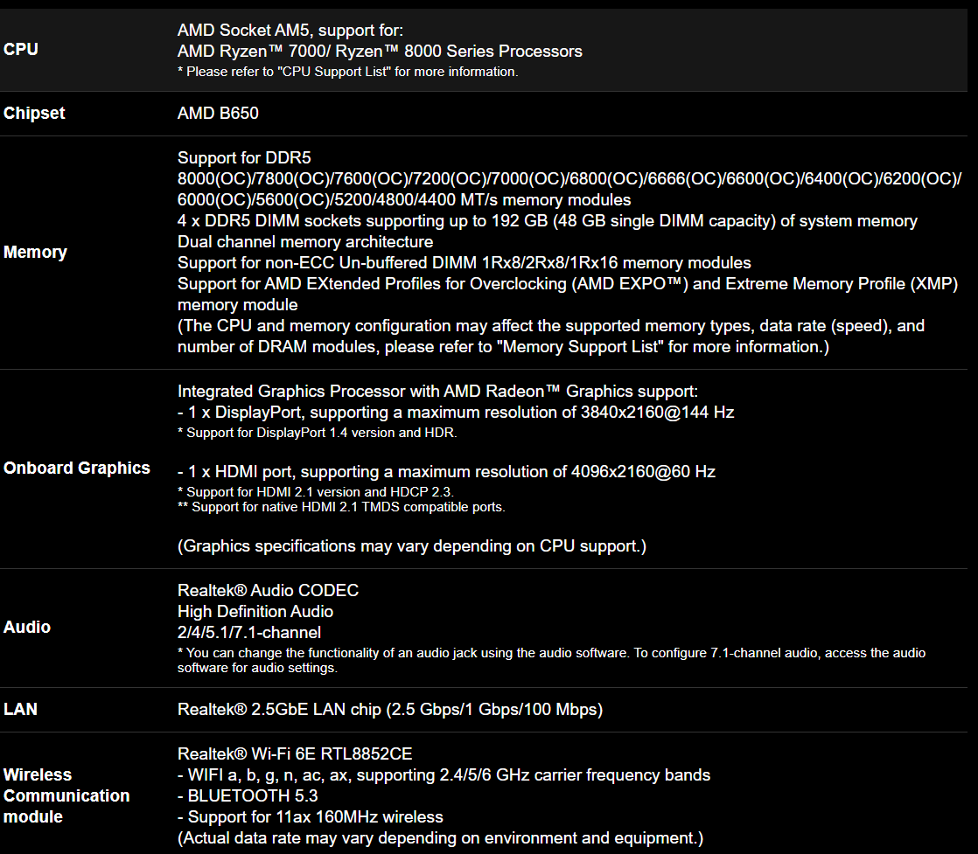Click the 'Support for DDR5' line
The image size is (978, 854).
pyautogui.click(x=244, y=157)
